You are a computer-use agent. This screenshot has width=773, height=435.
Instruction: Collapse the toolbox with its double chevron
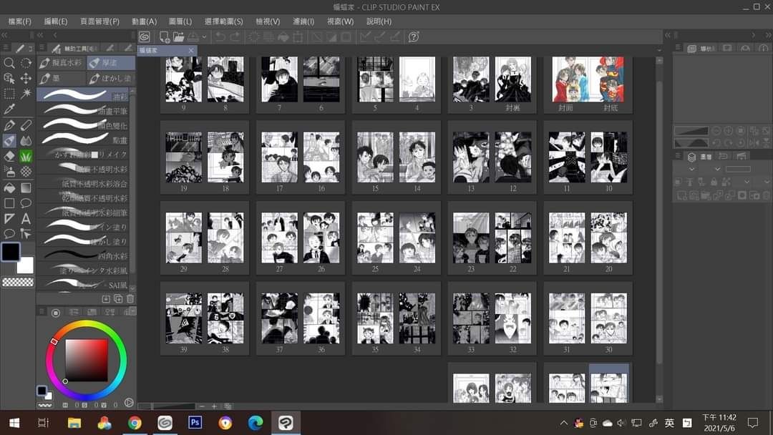point(4,35)
